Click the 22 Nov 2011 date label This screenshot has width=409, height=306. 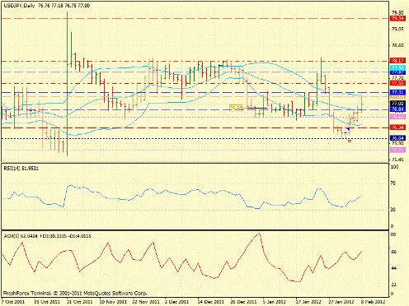point(145,302)
